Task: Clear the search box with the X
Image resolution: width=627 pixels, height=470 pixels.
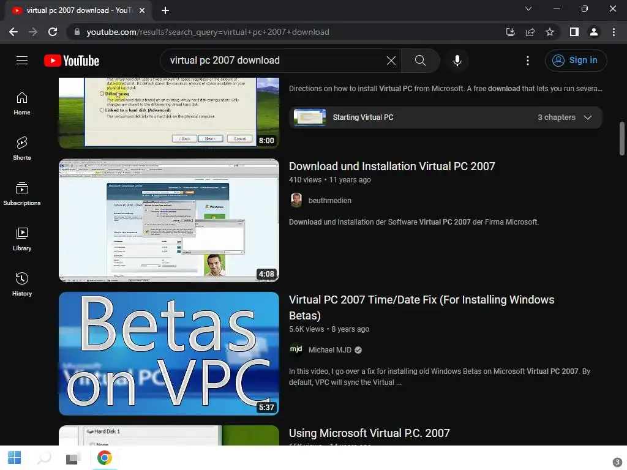Action: (391, 61)
